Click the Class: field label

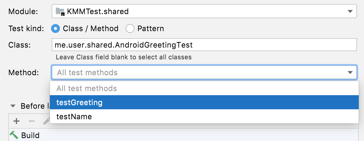(x=20, y=45)
